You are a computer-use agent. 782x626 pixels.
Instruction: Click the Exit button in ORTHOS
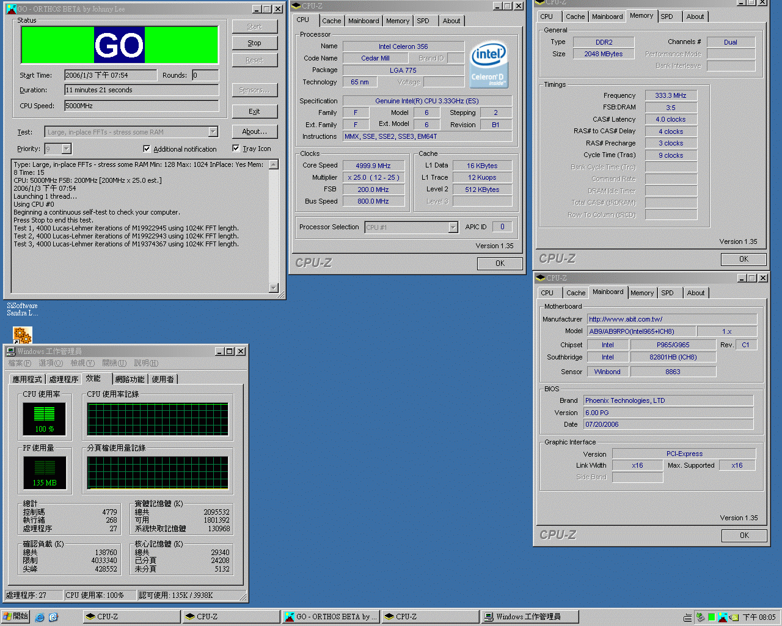pos(255,111)
